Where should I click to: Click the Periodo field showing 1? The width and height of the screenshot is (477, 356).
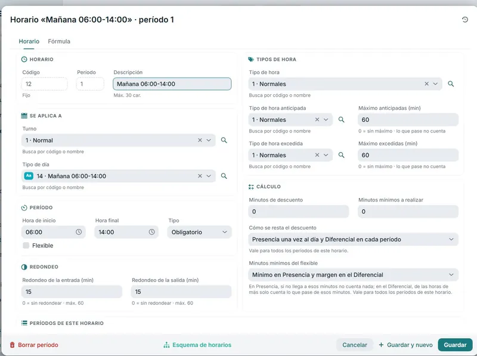pos(90,84)
